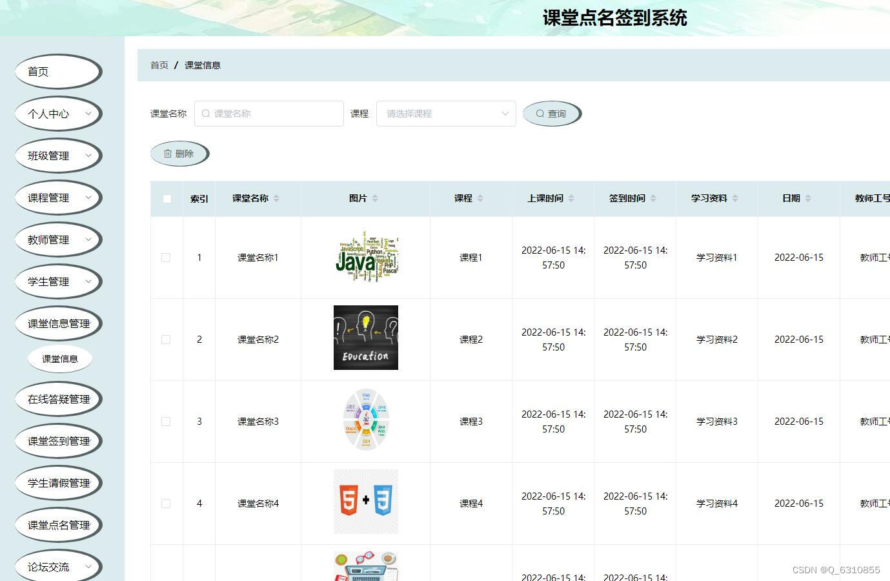Sort by 课堂名称 column sort arrows
Viewport: 890px width, 581px height.
click(276, 198)
